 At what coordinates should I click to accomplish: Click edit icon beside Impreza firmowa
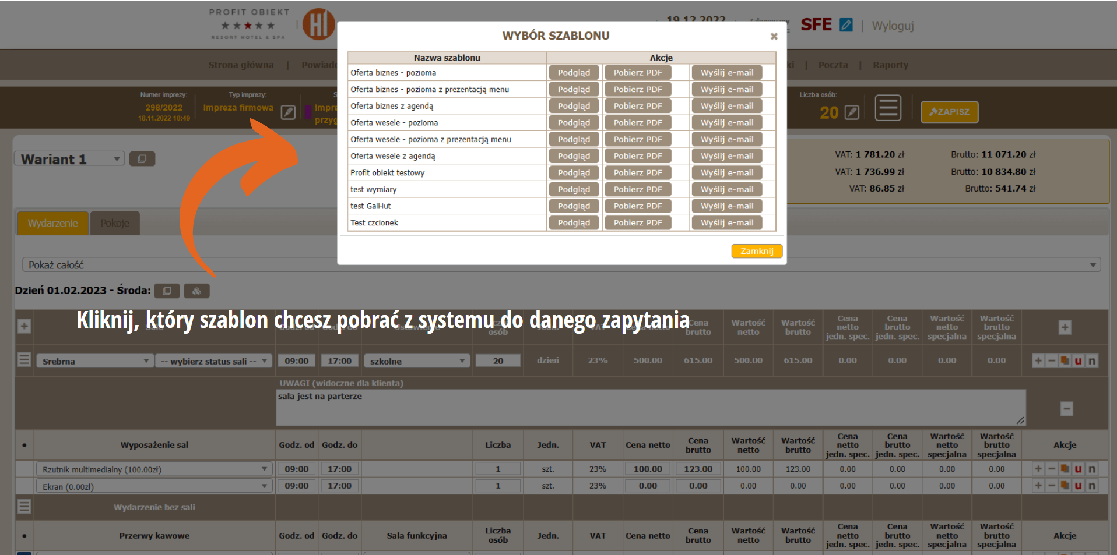click(x=288, y=112)
